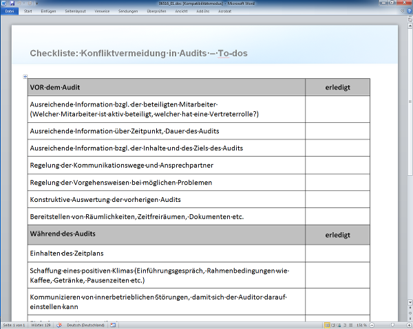Click the word count Wörter: 129 indicator

[41, 324]
